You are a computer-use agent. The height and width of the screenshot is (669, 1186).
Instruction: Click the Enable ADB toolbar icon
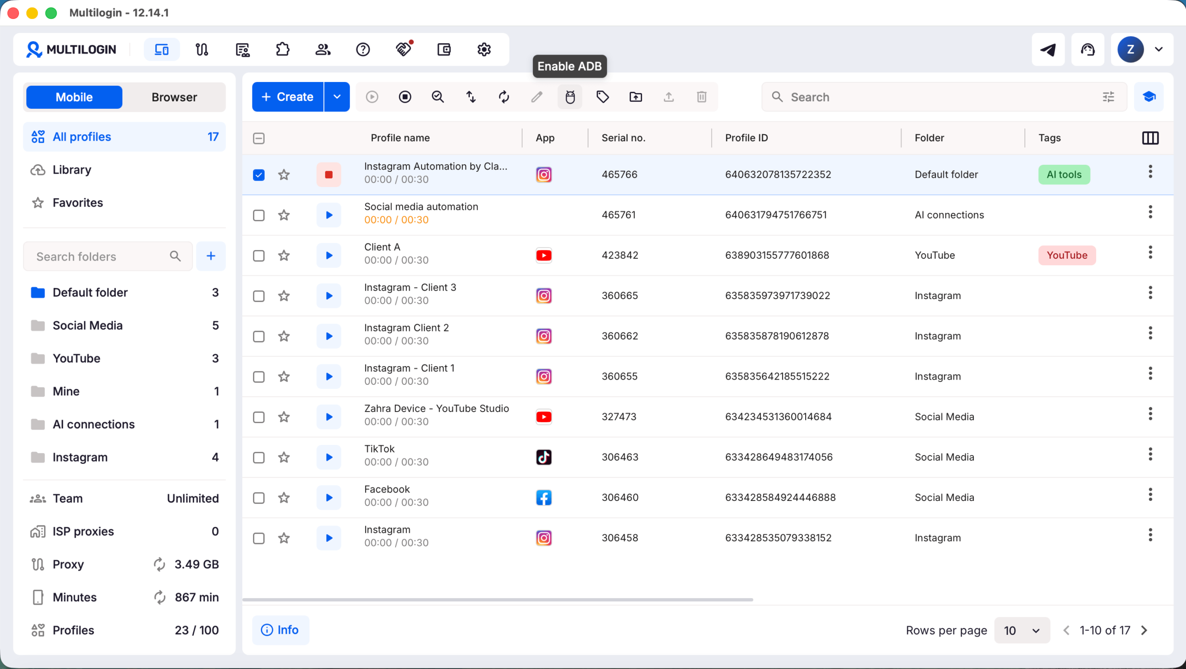pos(570,97)
